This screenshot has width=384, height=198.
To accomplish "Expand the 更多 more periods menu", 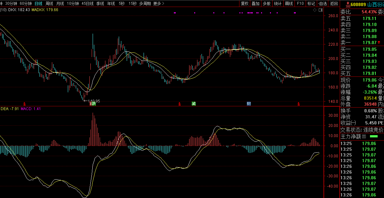I will coord(159,3).
